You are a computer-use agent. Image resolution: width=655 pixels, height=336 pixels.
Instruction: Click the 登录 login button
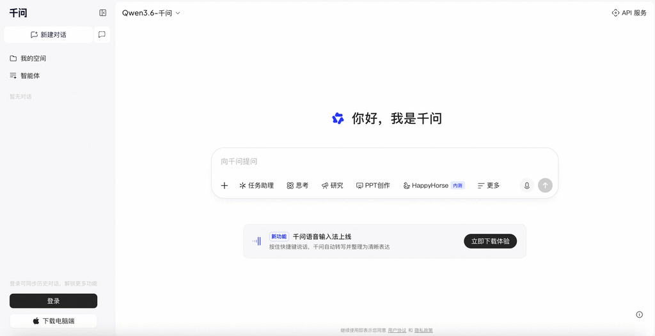[x=54, y=301]
